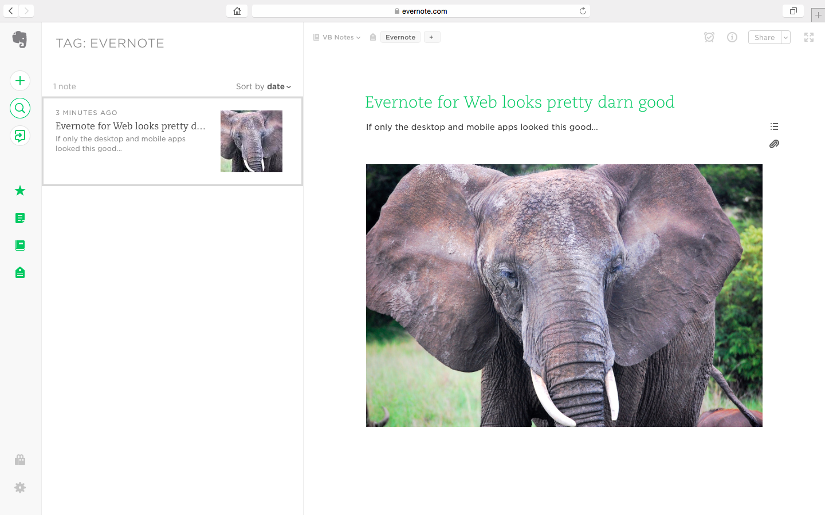The height and width of the screenshot is (515, 825).
Task: Open the Notes list icon
Action: [x=20, y=218]
